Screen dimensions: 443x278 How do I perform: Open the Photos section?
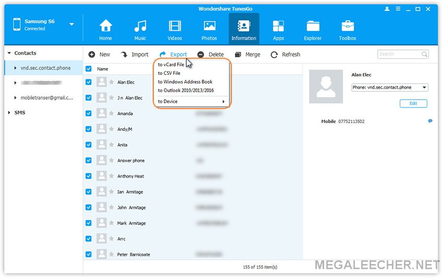[x=209, y=30]
